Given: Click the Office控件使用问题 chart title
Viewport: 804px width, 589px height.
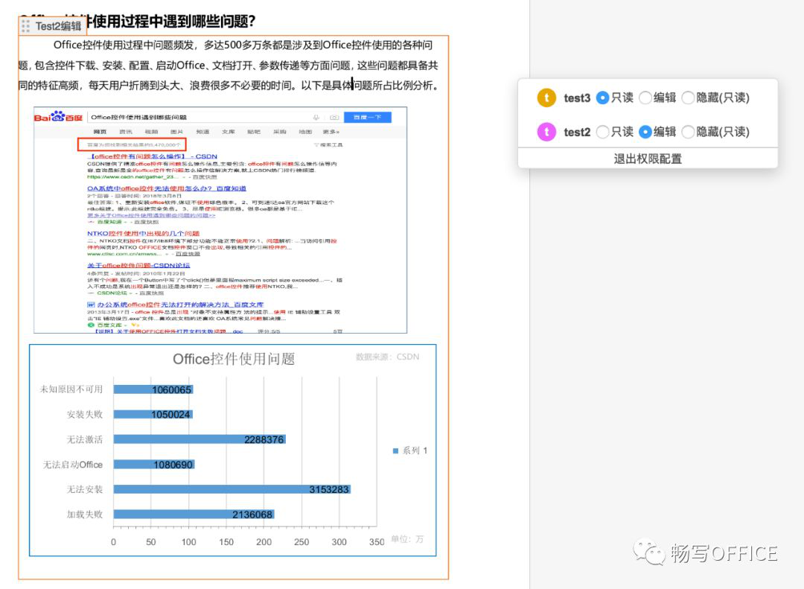Looking at the screenshot, I should (234, 359).
